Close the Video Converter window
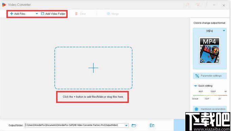Image resolution: width=231 pixels, height=131 pixels. 224,5
